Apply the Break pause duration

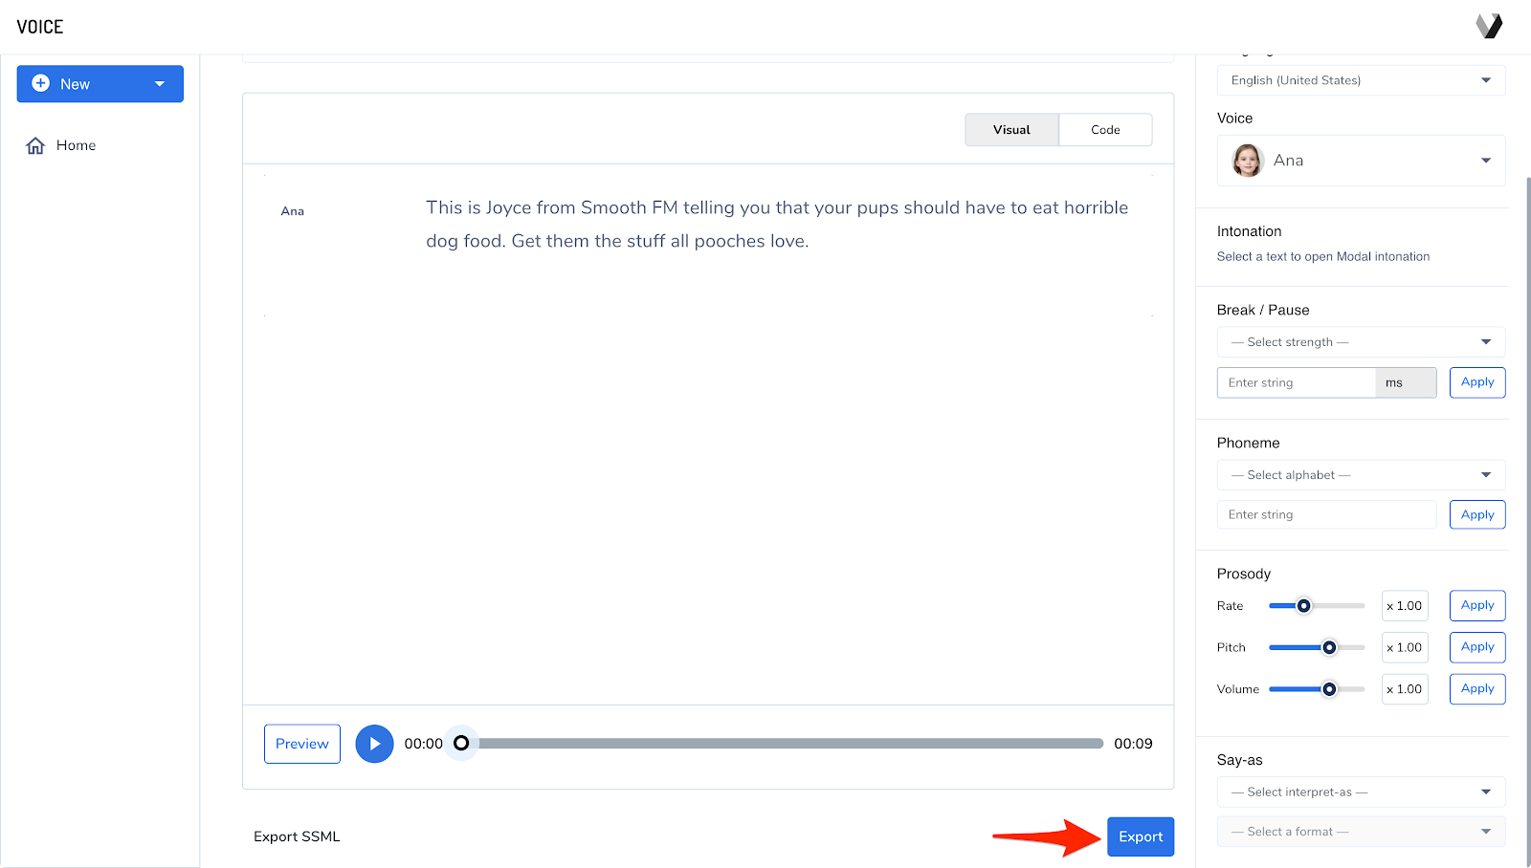(x=1476, y=382)
